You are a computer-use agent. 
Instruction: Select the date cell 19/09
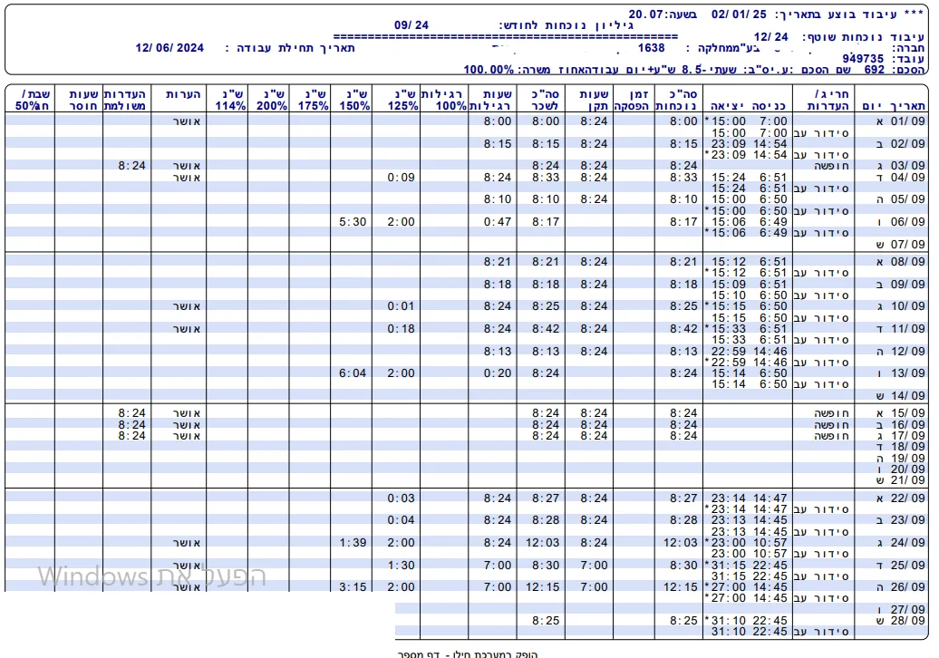pyautogui.click(x=908, y=458)
